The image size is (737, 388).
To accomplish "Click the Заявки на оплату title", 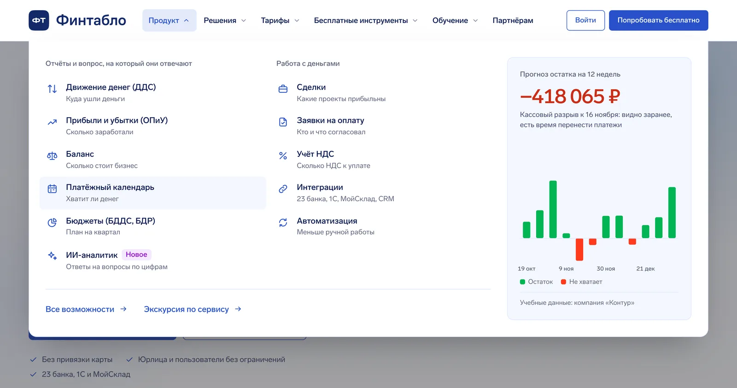I will [330, 120].
